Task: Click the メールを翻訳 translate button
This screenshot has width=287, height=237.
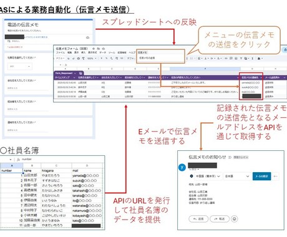Action: point(261,177)
